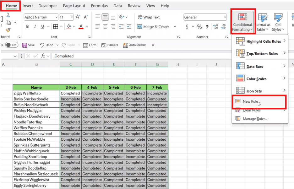Click the Undo arrow

pos(42,45)
